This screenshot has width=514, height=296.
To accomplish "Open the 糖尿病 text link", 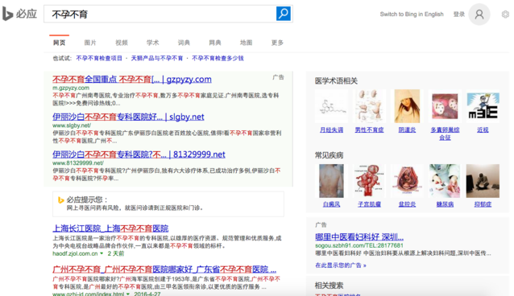I will tap(445, 204).
